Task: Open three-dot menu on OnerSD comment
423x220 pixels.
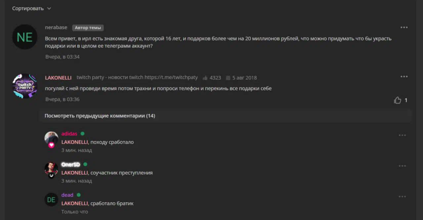Action: (402, 166)
